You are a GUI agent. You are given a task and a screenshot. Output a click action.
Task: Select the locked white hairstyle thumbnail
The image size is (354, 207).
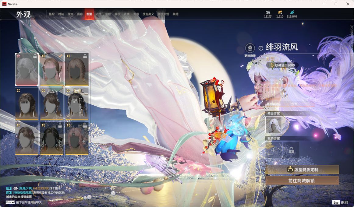27,69
